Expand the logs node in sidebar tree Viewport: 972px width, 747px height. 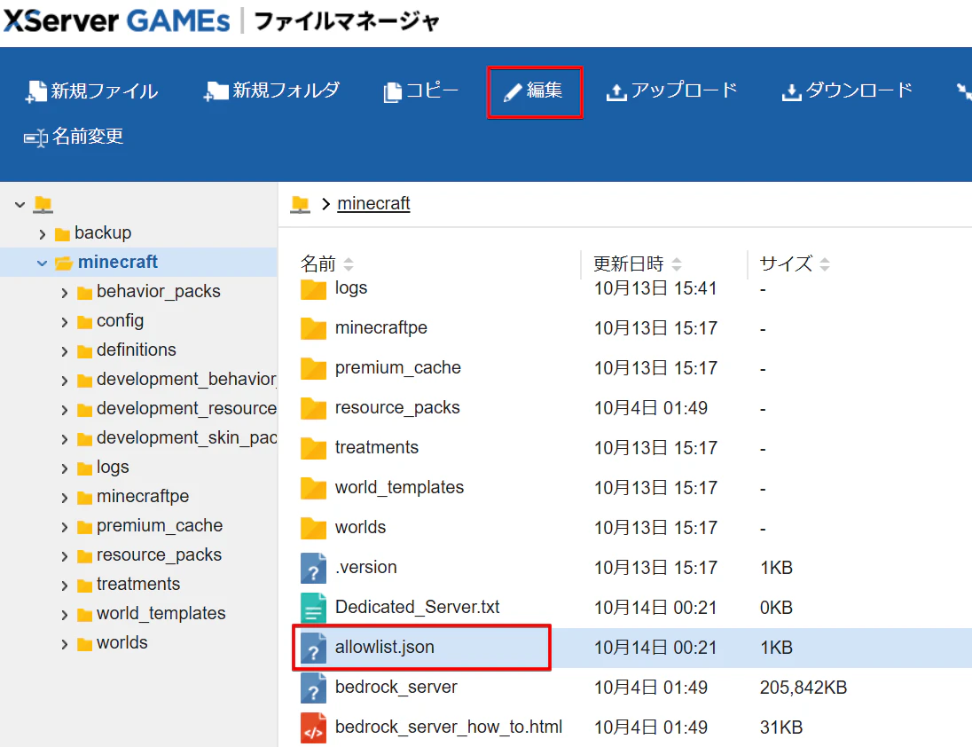(65, 468)
